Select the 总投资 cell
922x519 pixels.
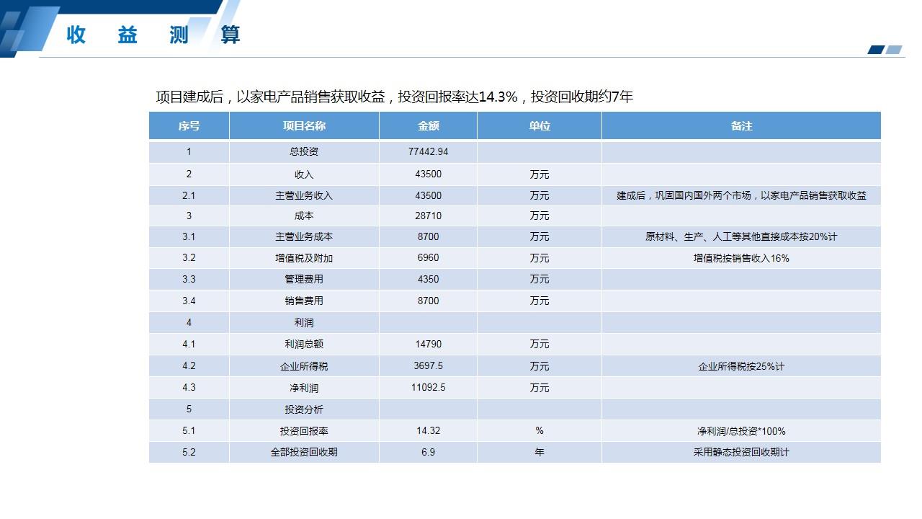coord(304,152)
